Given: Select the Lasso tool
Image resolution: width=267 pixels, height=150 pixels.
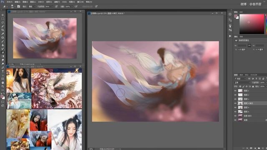Looking at the screenshot, I should (x=3, y=22).
